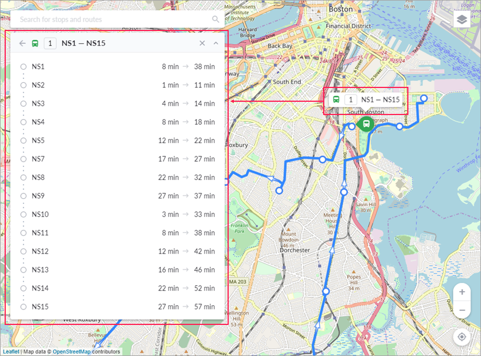The height and width of the screenshot is (356, 481).
Task: Zoom in on the map
Action: (x=462, y=292)
